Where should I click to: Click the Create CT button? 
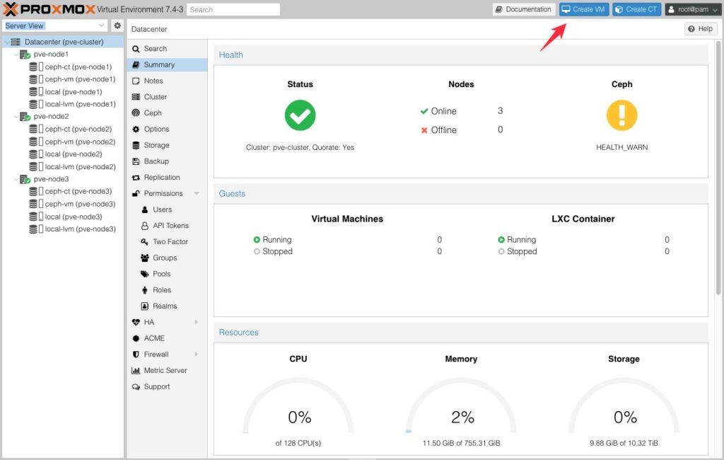click(637, 9)
